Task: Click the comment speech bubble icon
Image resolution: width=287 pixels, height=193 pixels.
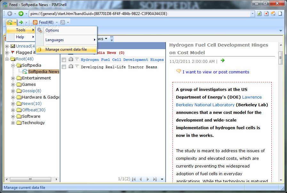Action: tap(179, 71)
